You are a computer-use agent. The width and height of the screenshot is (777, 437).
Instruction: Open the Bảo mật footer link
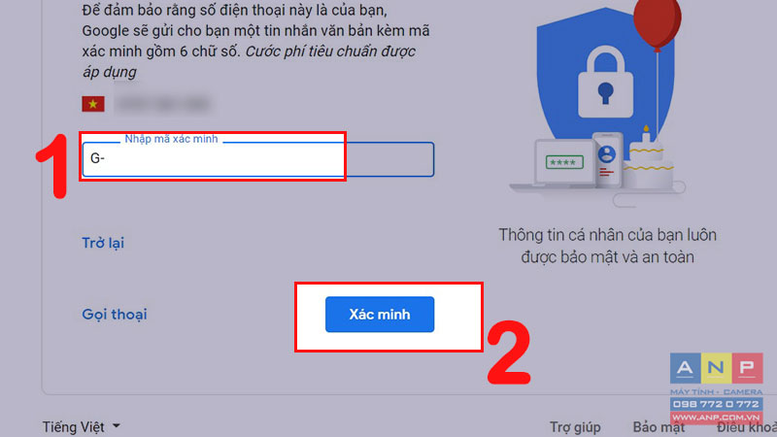pyautogui.click(x=659, y=426)
